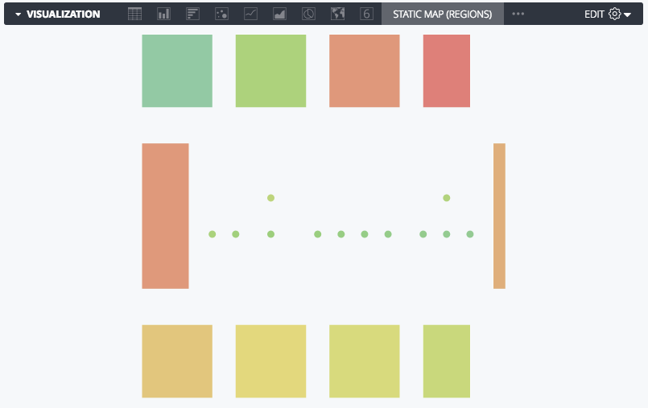The width and height of the screenshot is (648, 408).
Task: Click the Edit button
Action: coord(594,14)
